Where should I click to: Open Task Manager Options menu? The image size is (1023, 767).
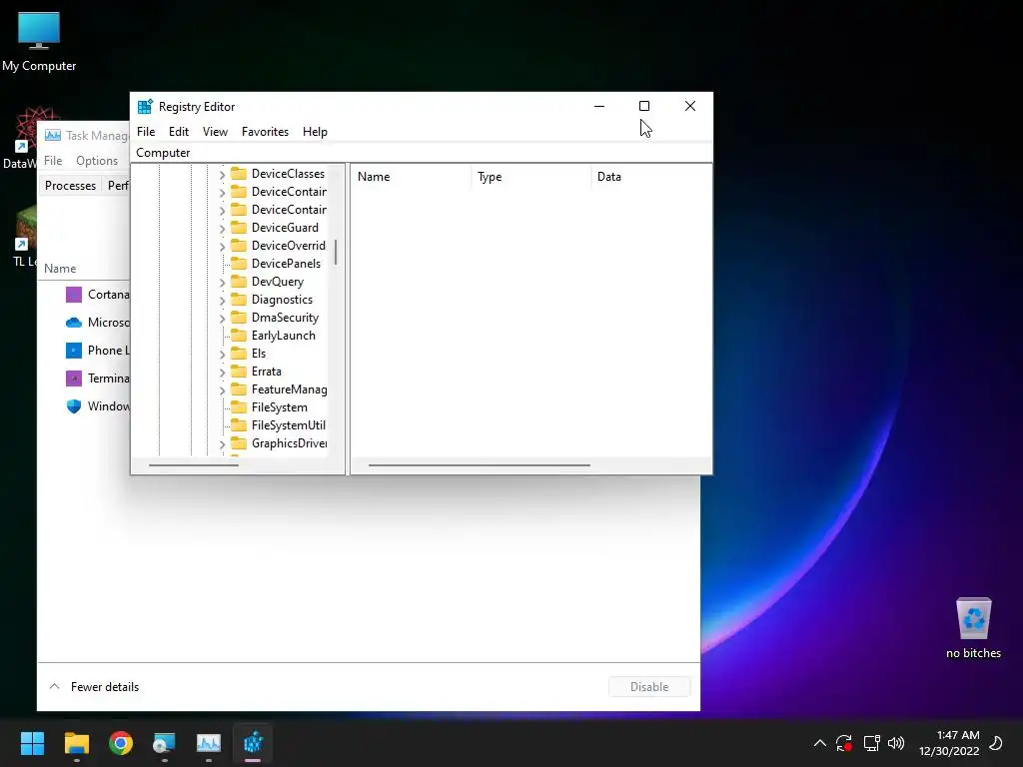click(x=97, y=161)
